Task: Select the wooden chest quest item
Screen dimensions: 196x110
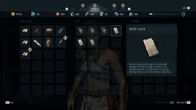Action: pyautogui.click(x=49, y=31)
